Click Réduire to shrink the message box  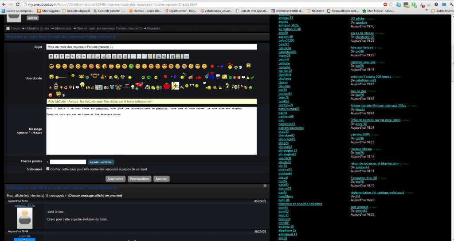37,133
